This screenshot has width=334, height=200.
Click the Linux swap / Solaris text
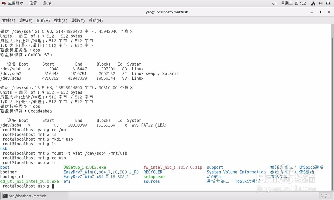(155, 74)
